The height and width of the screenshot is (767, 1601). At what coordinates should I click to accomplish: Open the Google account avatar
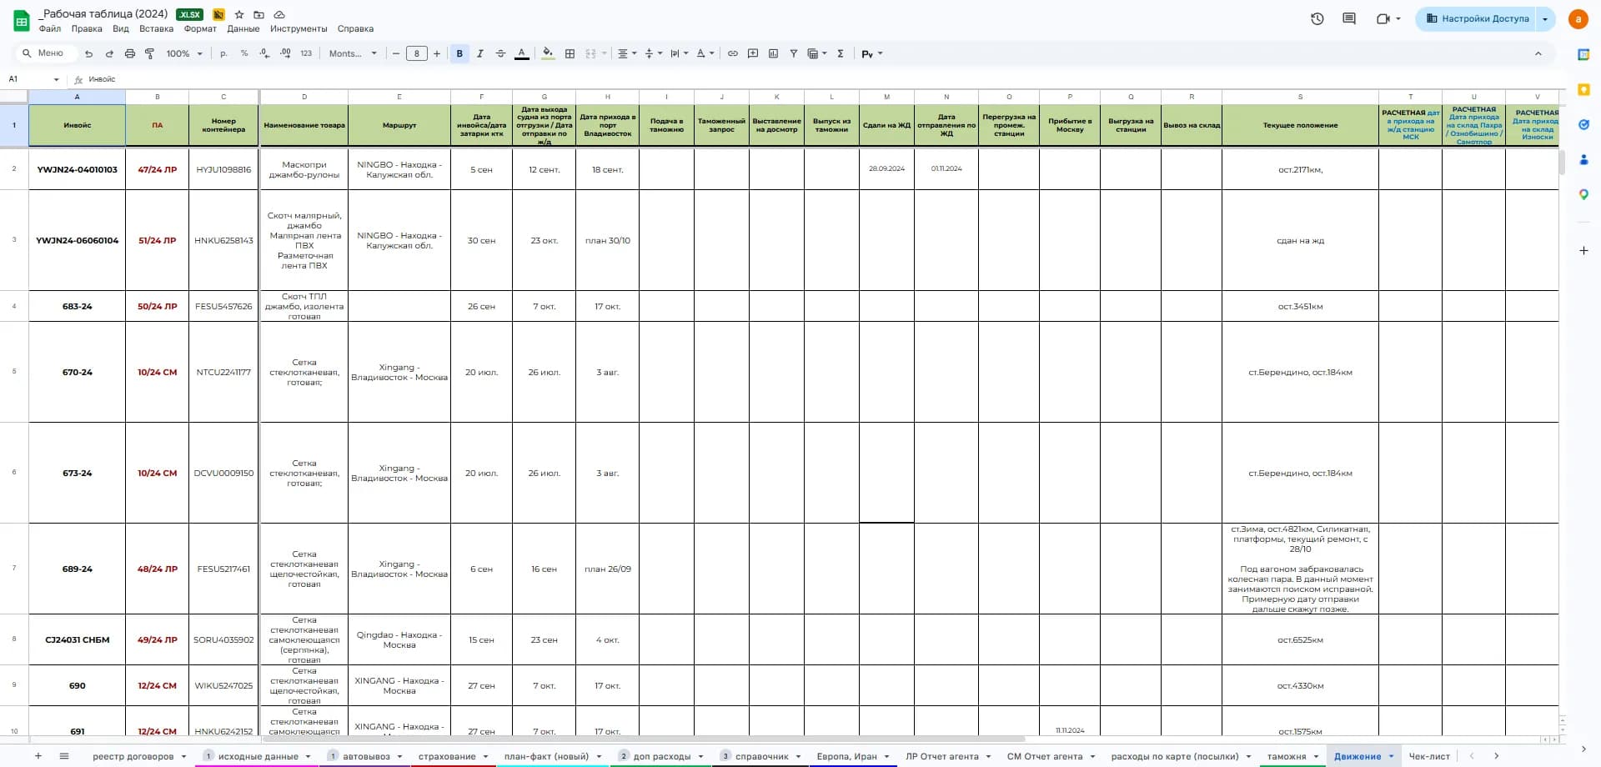tap(1578, 18)
